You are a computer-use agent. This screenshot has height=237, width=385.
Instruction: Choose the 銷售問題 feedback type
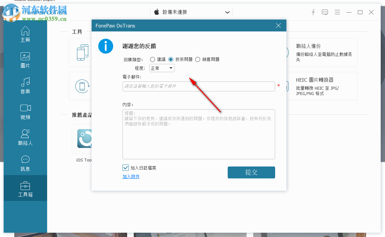point(198,60)
